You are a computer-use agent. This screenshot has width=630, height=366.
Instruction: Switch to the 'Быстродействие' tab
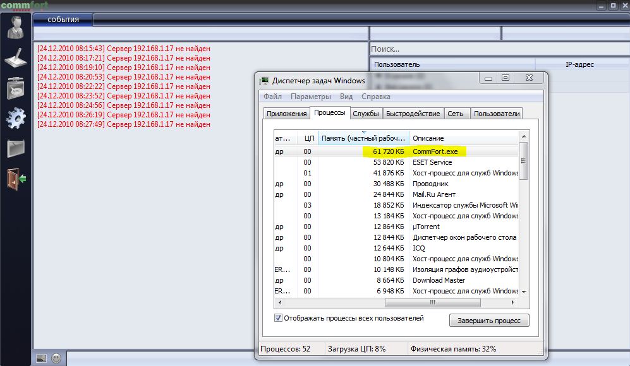click(413, 114)
